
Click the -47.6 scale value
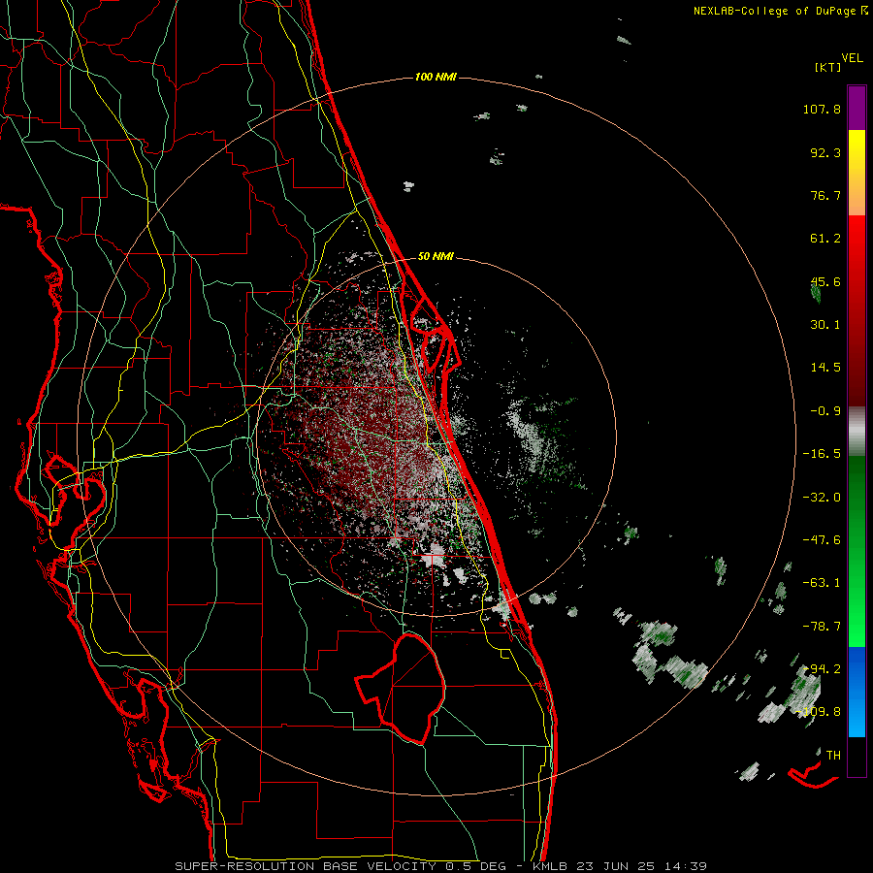click(822, 540)
